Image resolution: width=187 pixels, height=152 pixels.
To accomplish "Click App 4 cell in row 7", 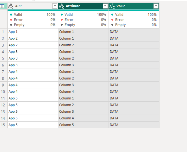I will [x=33, y=72].
